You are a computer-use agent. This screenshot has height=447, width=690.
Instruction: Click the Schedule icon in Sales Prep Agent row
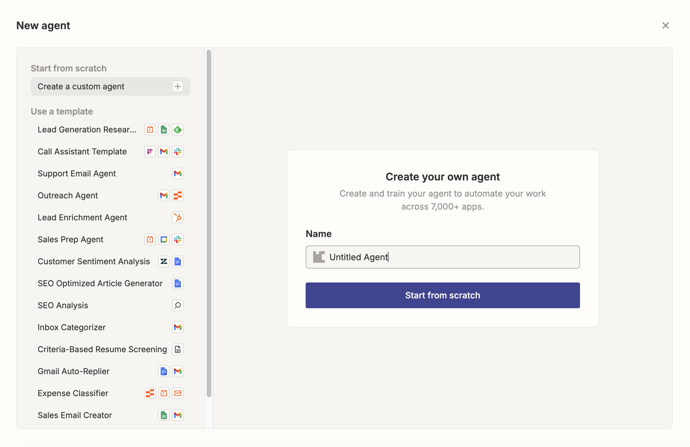point(150,240)
